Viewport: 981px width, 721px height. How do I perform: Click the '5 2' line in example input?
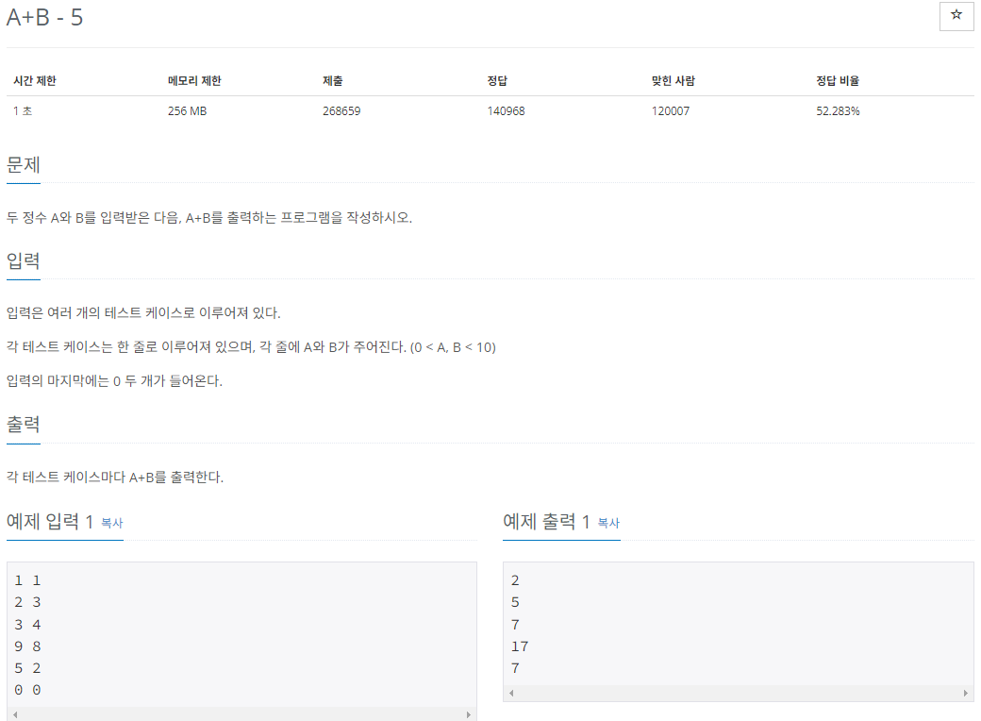pyautogui.click(x=27, y=668)
